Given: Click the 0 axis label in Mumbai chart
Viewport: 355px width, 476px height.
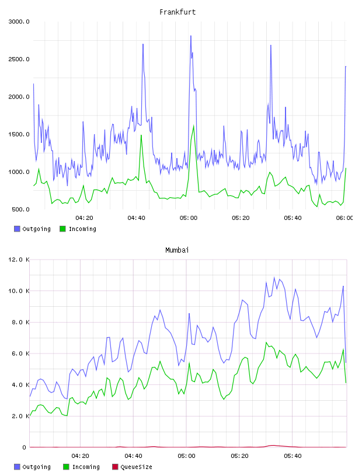Looking at the screenshot, I should pyautogui.click(x=24, y=447).
